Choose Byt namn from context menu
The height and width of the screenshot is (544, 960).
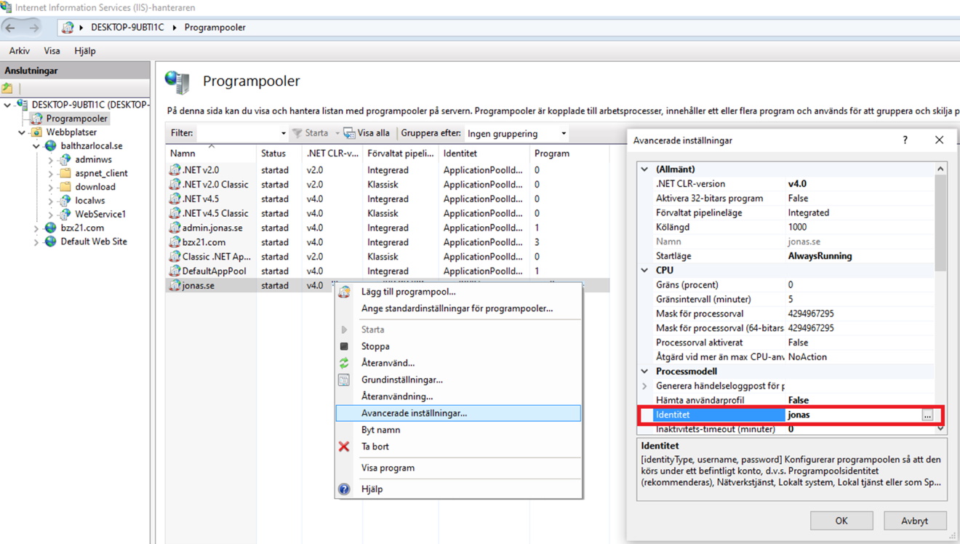[458, 430]
